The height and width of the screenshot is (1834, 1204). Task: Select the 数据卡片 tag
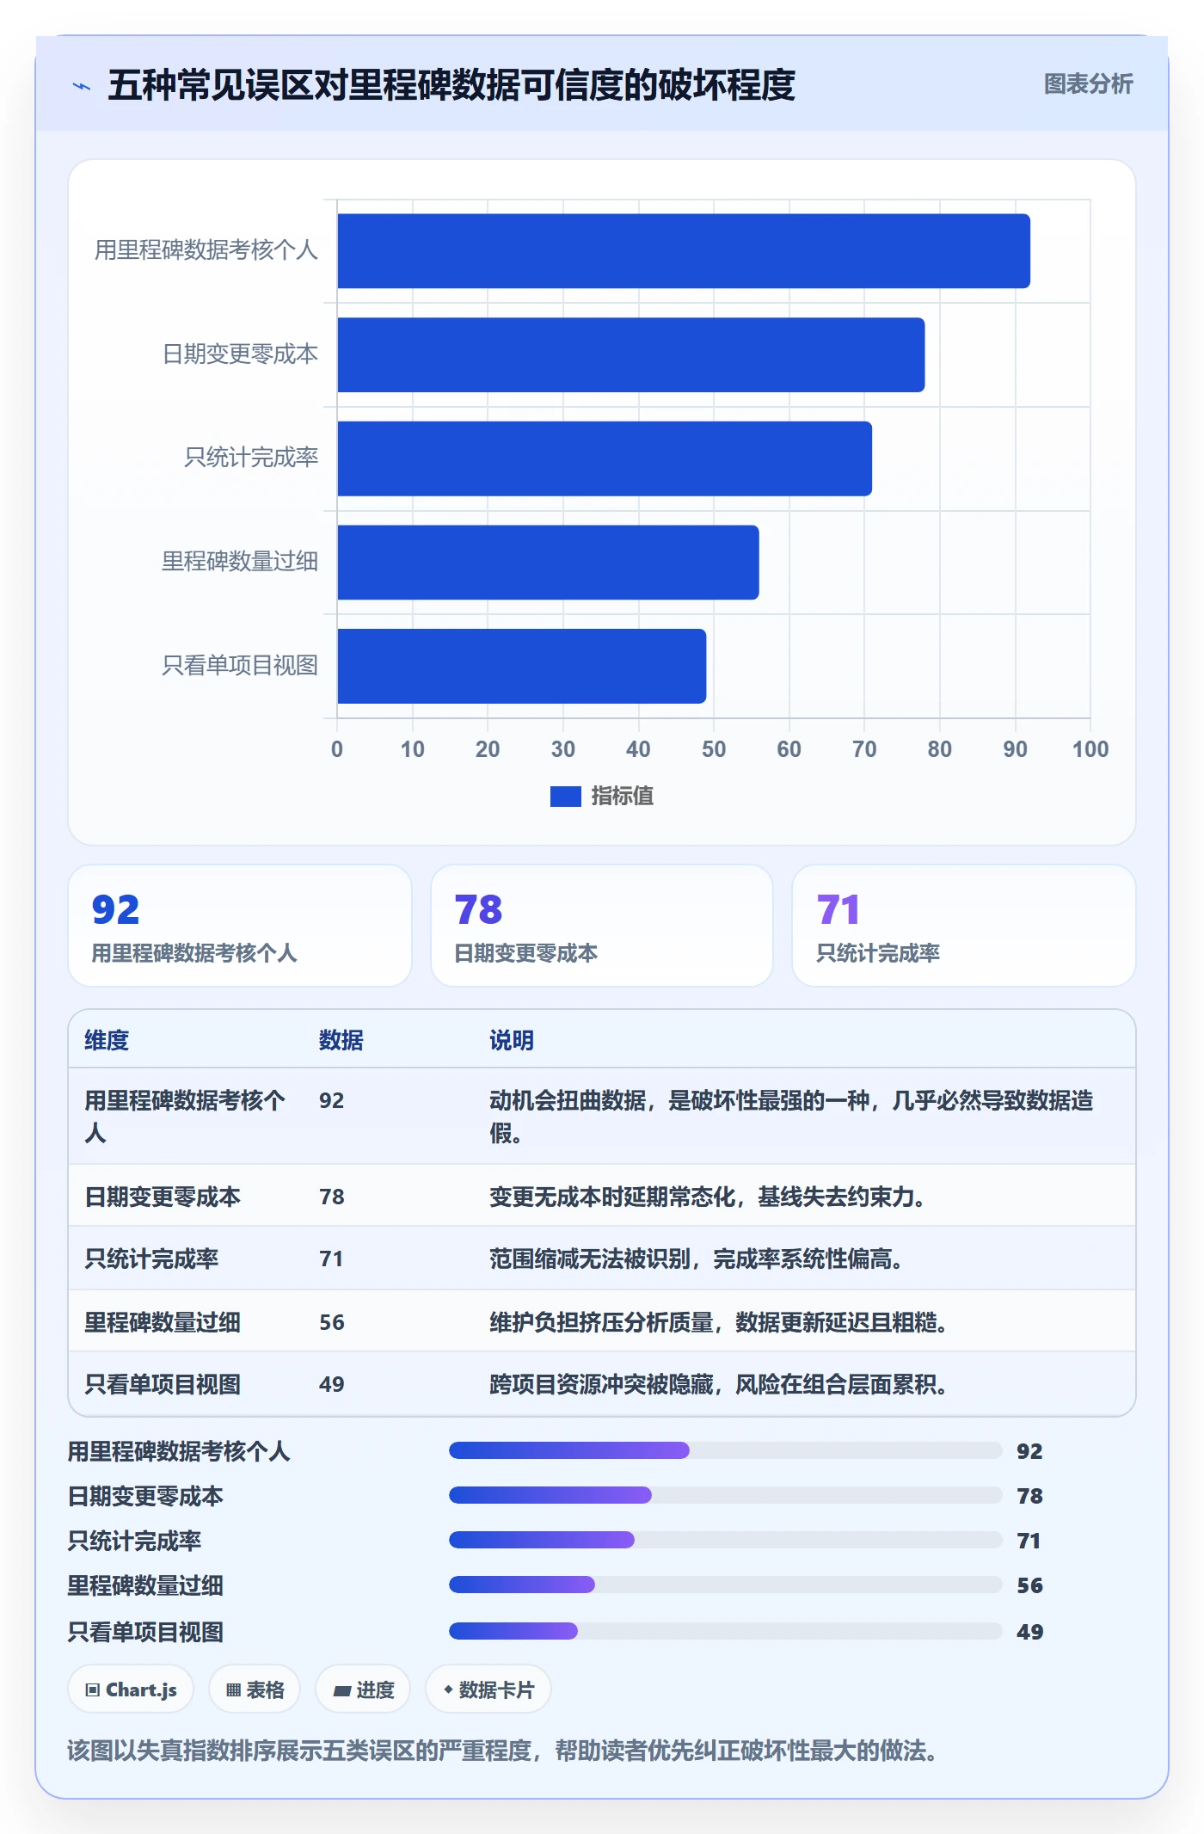[x=488, y=1689]
